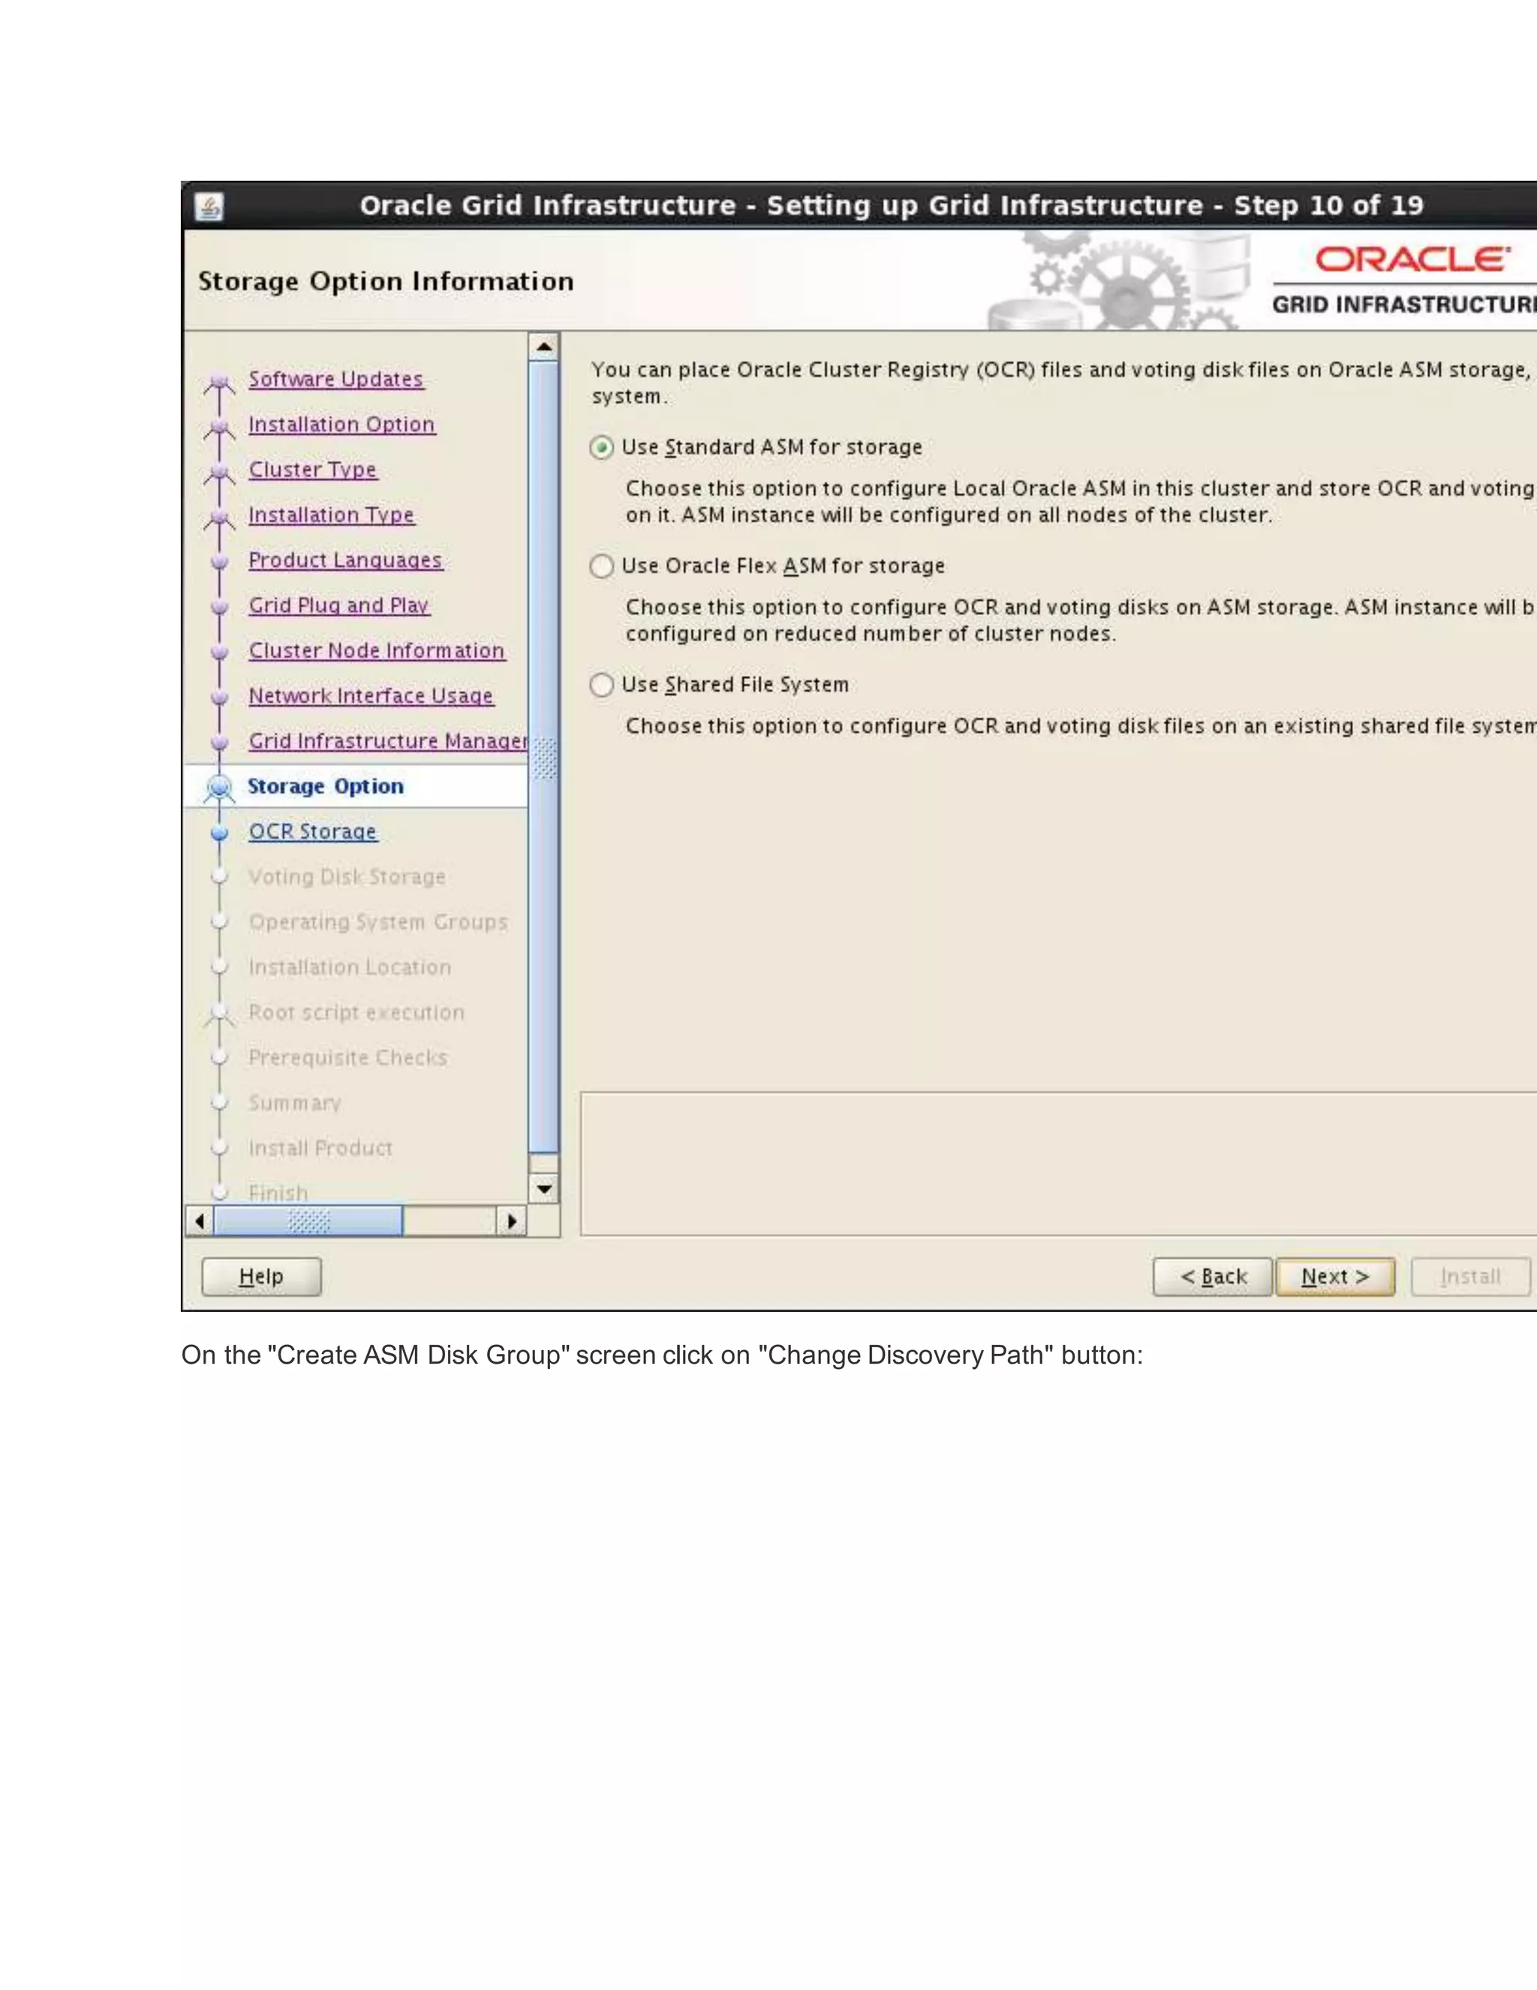Click the Installation Option step marker icon

tap(218, 427)
